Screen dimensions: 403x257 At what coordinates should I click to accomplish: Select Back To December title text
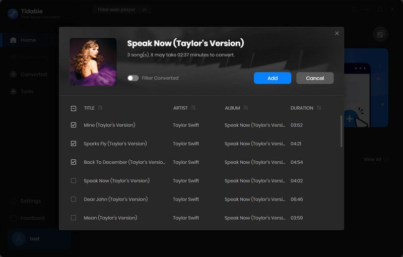tap(124, 162)
